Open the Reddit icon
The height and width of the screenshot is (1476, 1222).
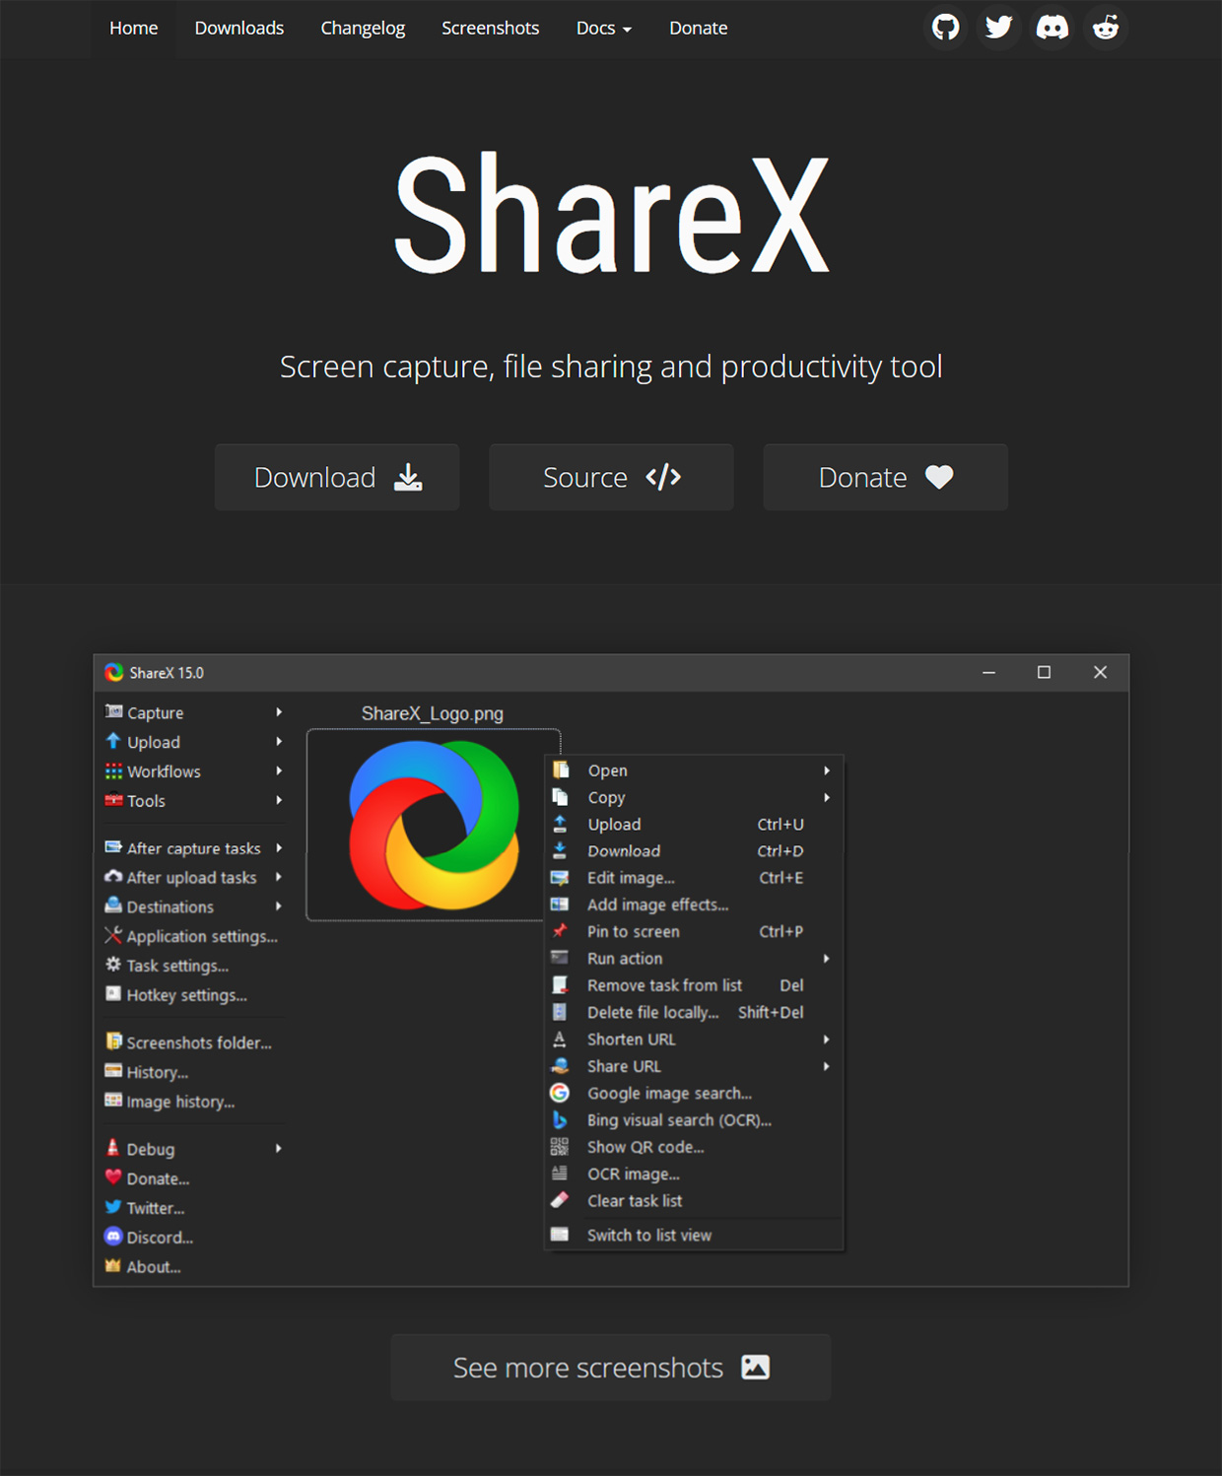pyautogui.click(x=1105, y=28)
